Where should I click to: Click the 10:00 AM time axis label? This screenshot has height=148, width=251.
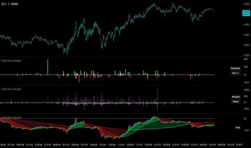click(x=93, y=145)
